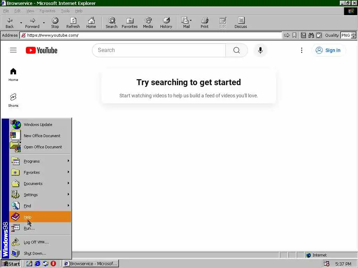The height and width of the screenshot is (268, 358).
Task: Choose New Office Document
Action: click(x=40, y=136)
